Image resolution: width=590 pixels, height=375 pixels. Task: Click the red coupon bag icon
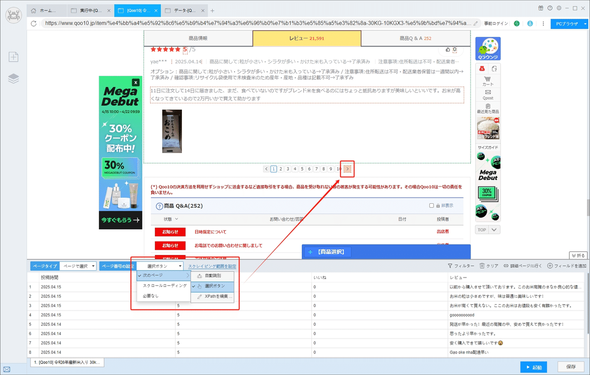482,68
